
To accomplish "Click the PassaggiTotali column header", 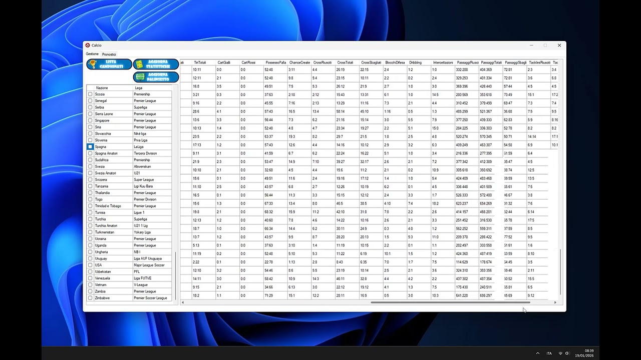I will point(491,62).
